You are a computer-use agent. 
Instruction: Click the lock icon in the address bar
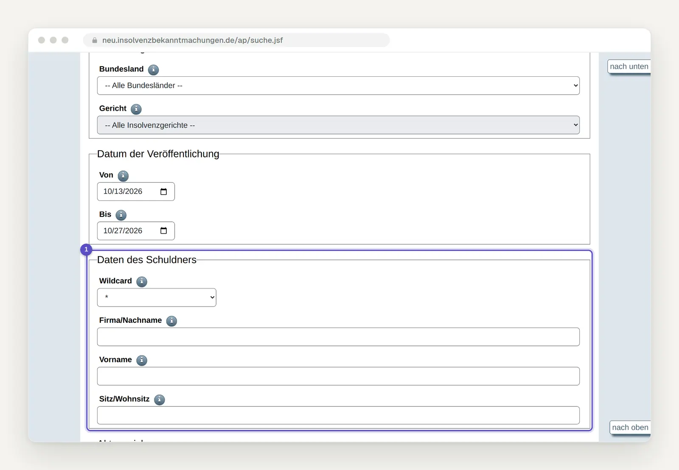point(95,40)
